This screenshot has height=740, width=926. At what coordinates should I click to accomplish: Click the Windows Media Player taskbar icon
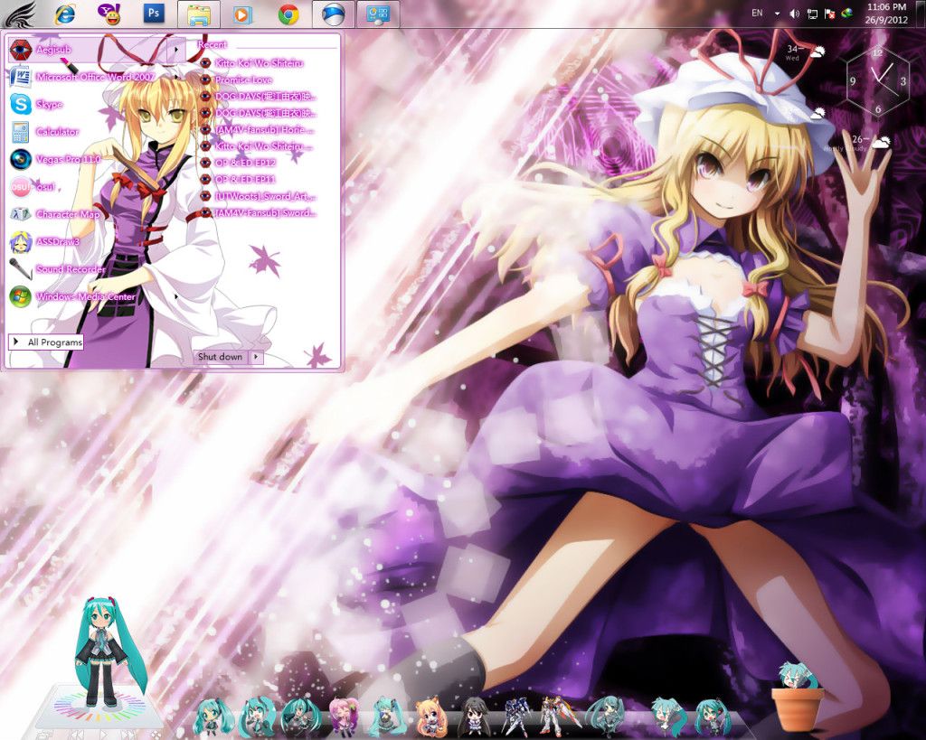coord(242,14)
